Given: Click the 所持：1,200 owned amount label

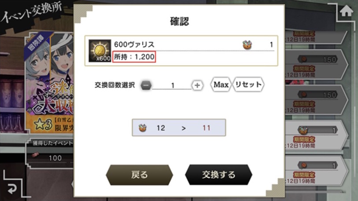Looking at the screenshot, I should [134, 57].
